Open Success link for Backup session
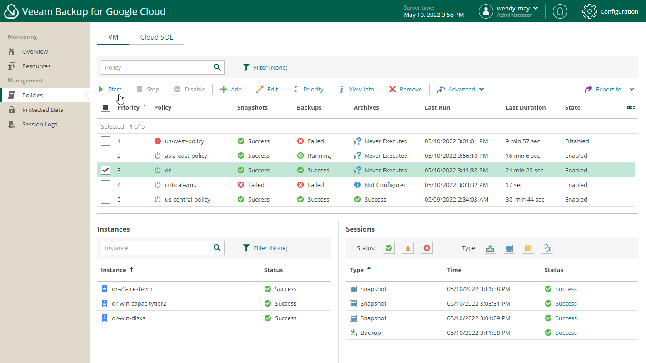This screenshot has width=646, height=363. click(x=566, y=333)
